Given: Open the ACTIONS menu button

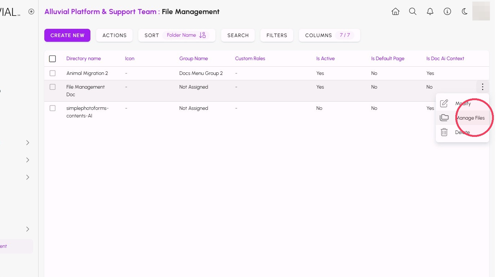Looking at the screenshot, I should click(115, 35).
